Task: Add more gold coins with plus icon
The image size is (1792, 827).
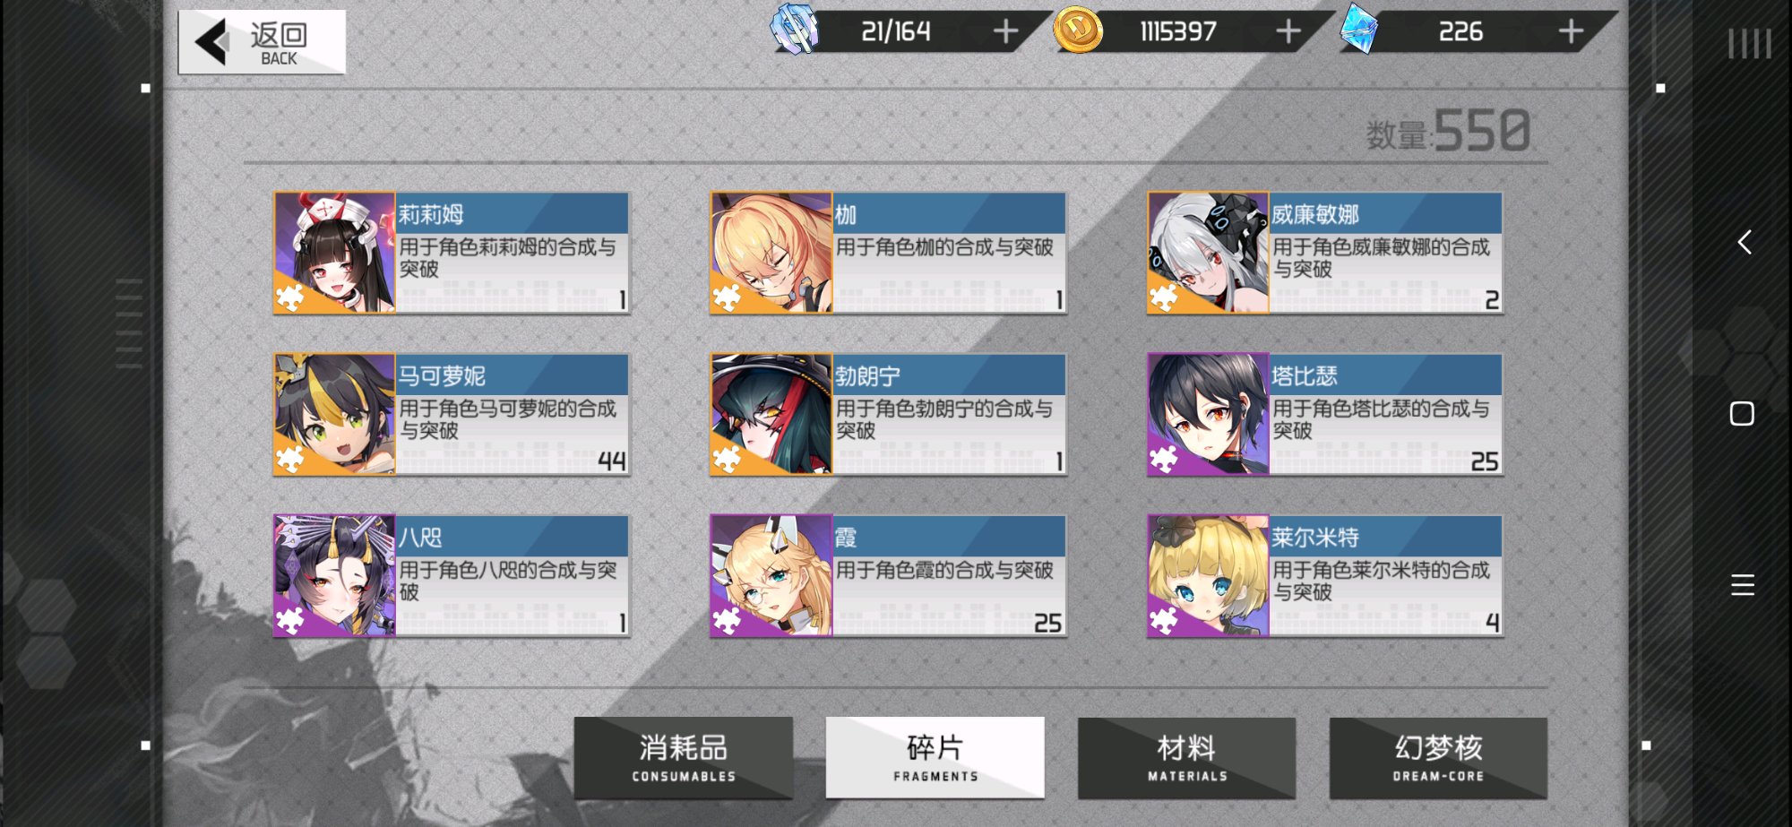Action: [1288, 32]
